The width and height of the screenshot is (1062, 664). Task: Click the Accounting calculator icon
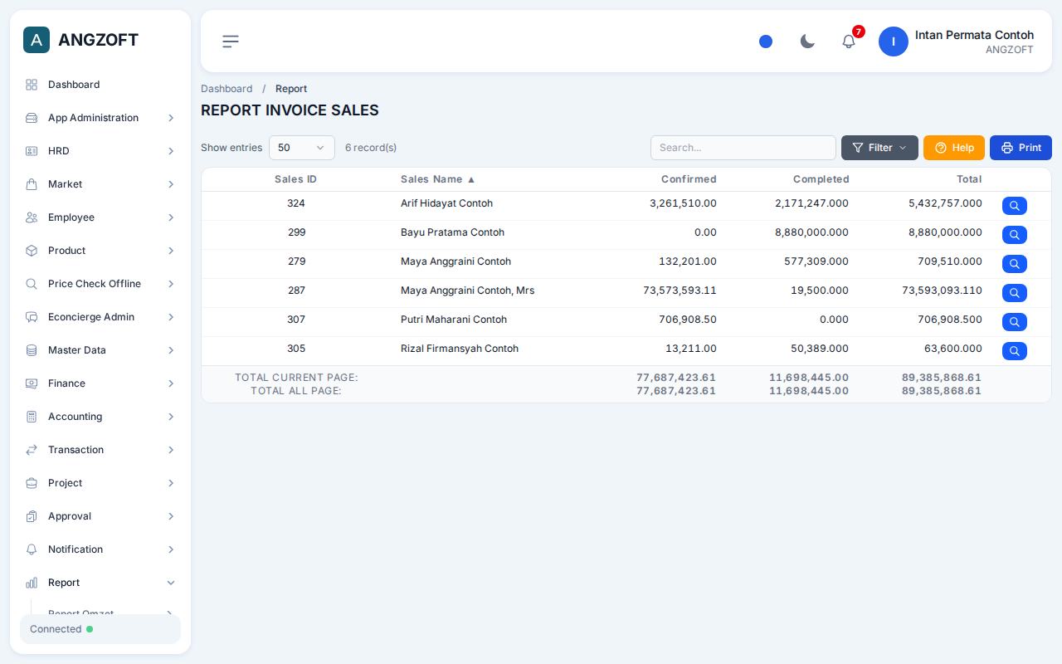click(32, 417)
